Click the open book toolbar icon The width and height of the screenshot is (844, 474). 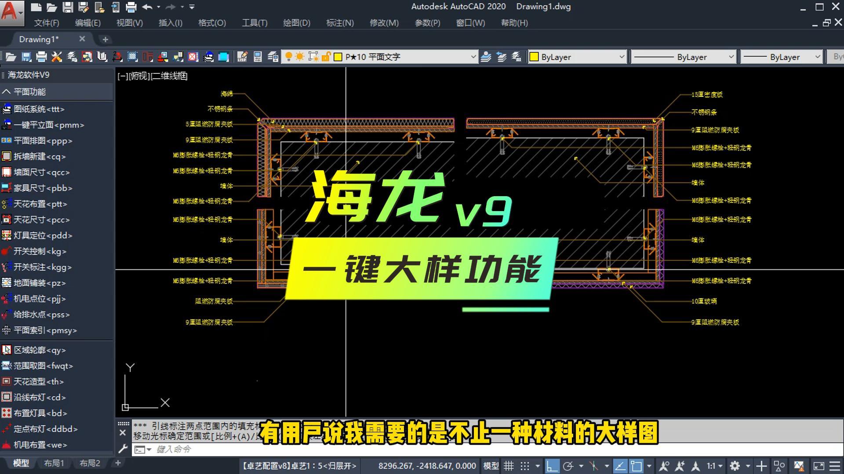pyautogui.click(x=102, y=57)
